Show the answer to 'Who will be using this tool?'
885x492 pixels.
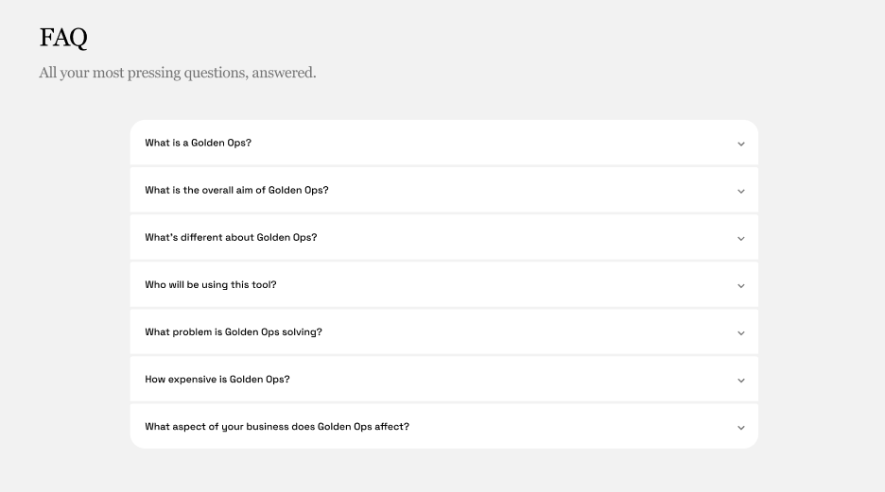[x=211, y=285]
